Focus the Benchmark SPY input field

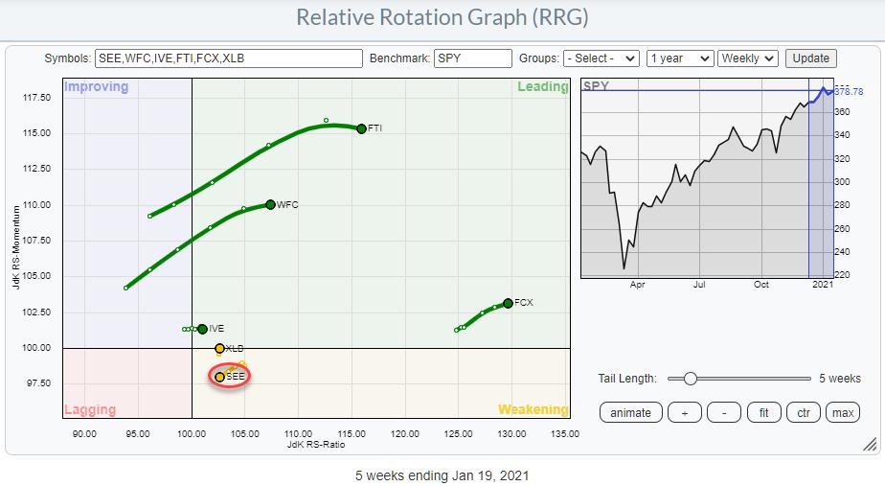click(x=472, y=58)
